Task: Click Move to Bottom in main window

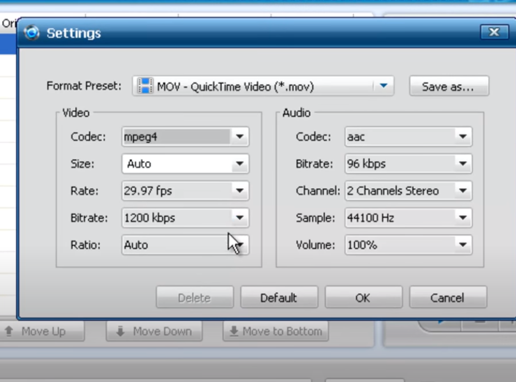Action: pyautogui.click(x=275, y=331)
